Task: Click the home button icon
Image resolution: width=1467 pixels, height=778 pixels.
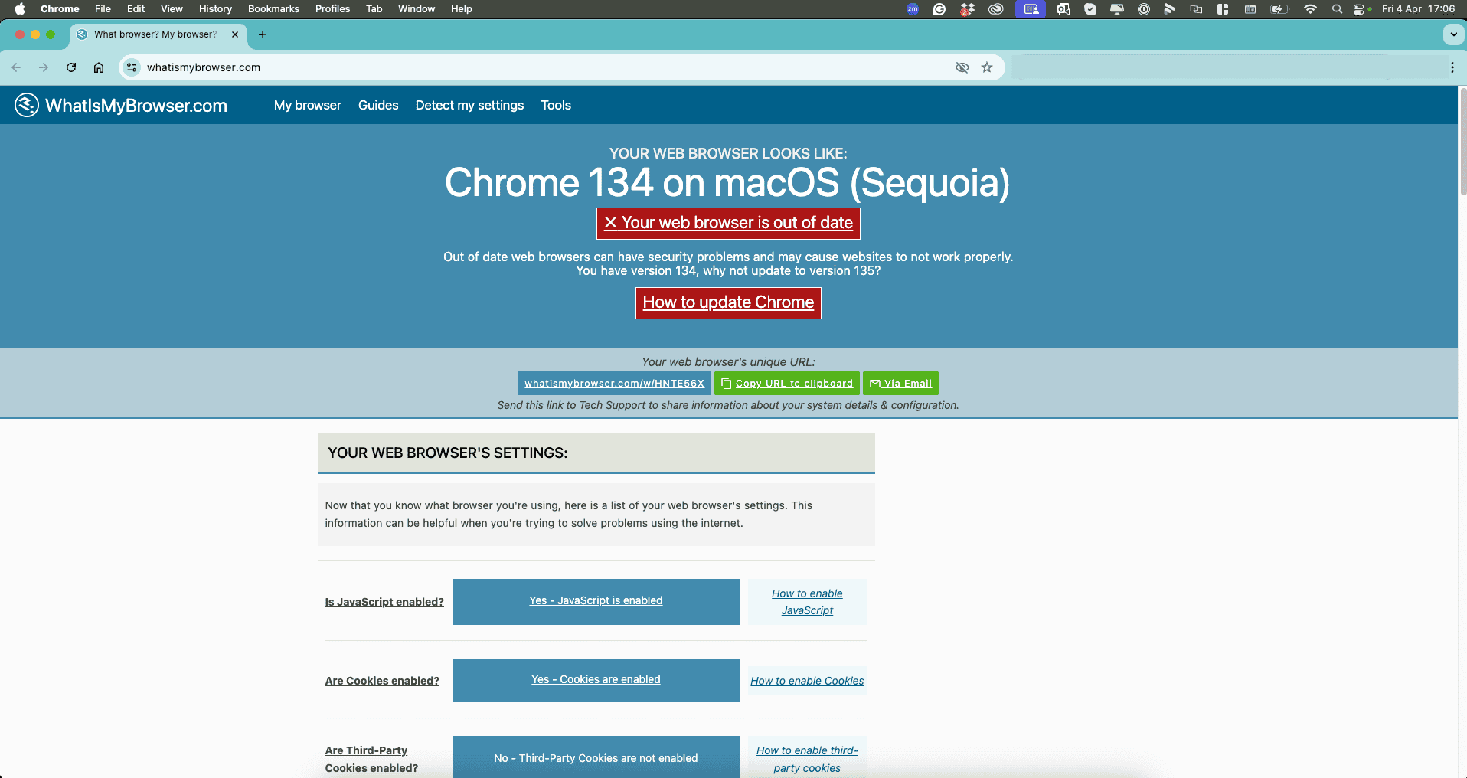Action: (x=99, y=67)
